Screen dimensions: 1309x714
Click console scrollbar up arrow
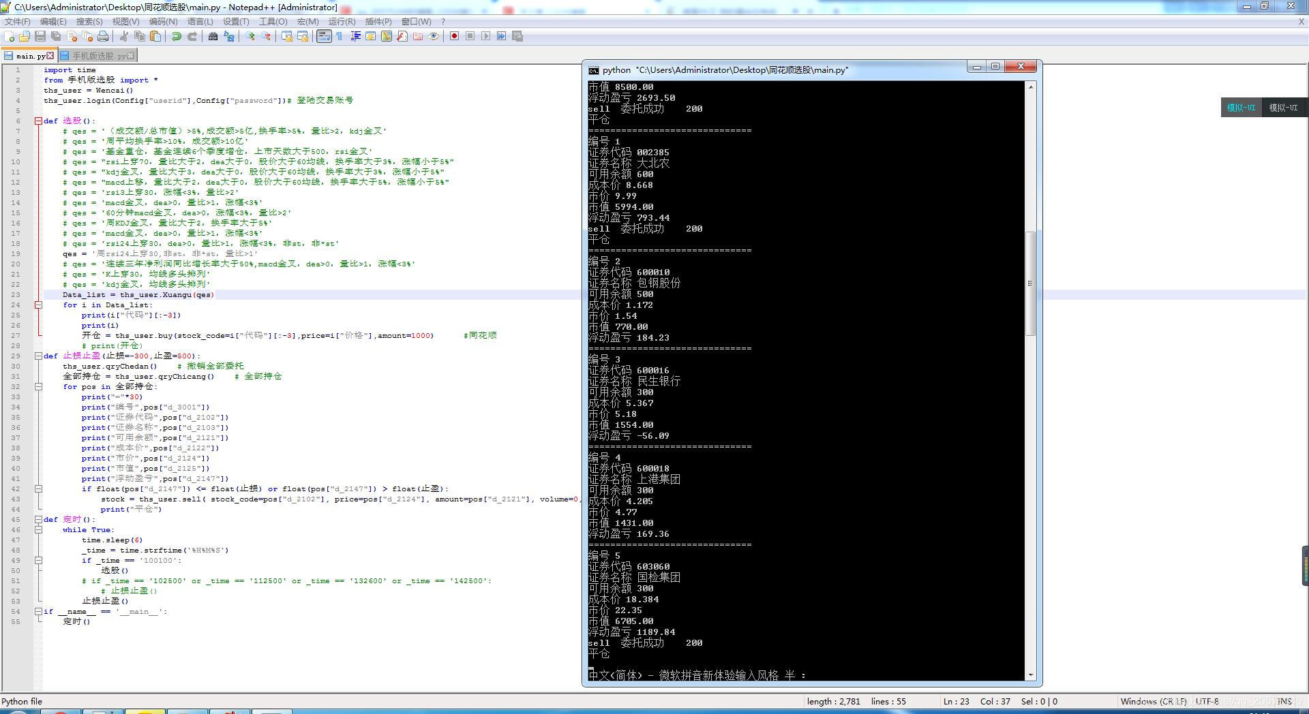(1030, 87)
